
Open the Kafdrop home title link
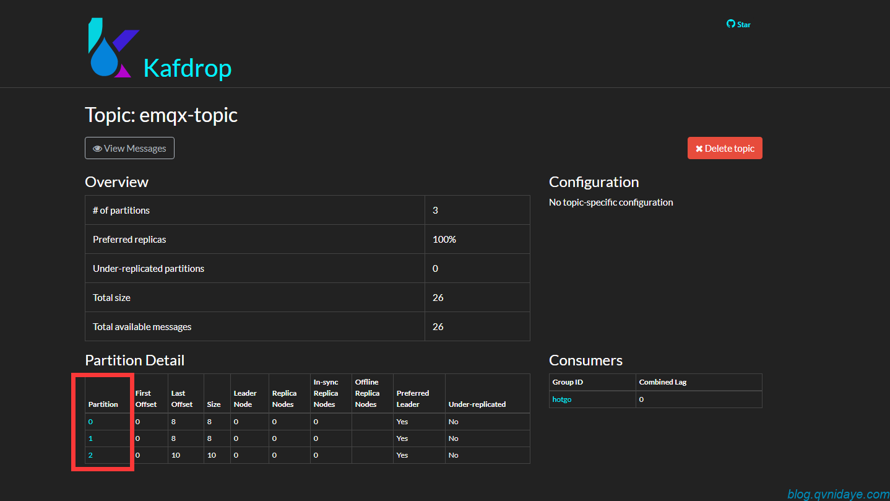187,68
